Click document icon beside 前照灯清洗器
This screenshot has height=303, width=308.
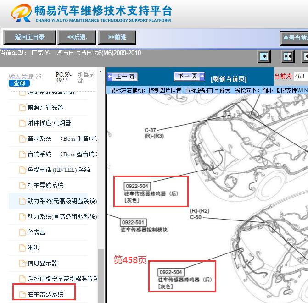22,108
